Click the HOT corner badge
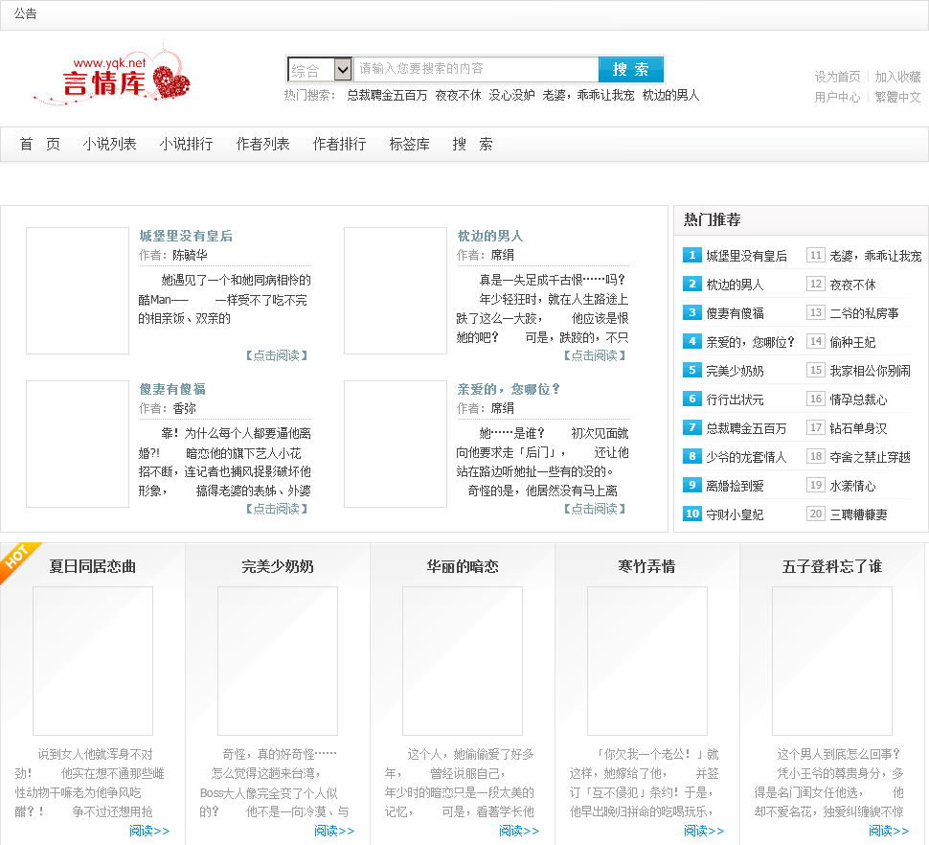The height and width of the screenshot is (845, 929). (17, 559)
